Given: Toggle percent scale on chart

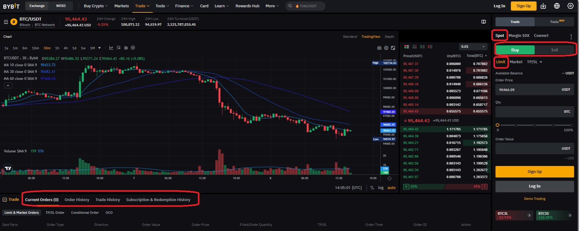Looking at the screenshot, I should click(372, 188).
